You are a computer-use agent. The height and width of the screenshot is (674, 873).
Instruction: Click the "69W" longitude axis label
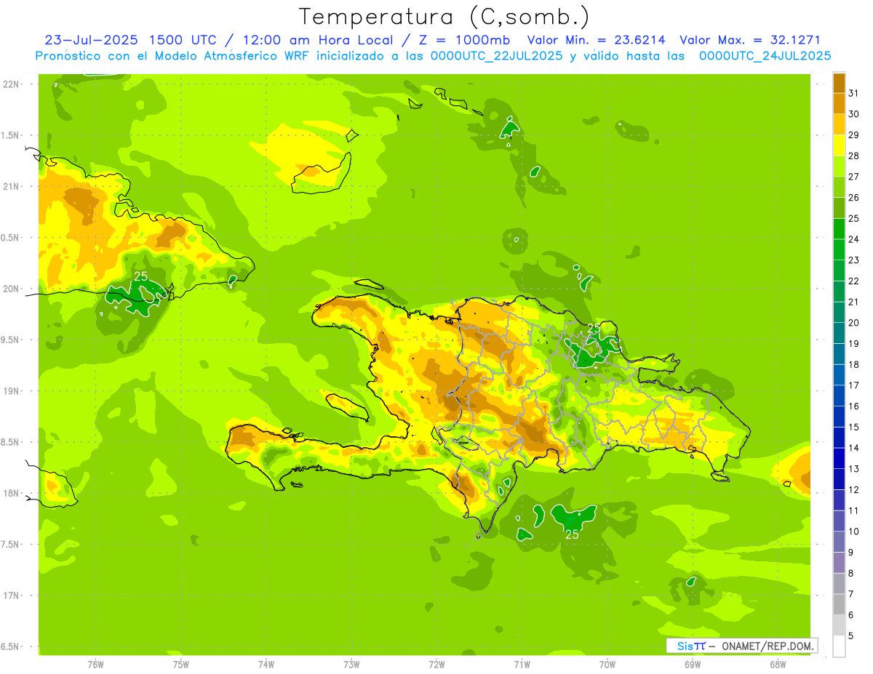click(693, 665)
